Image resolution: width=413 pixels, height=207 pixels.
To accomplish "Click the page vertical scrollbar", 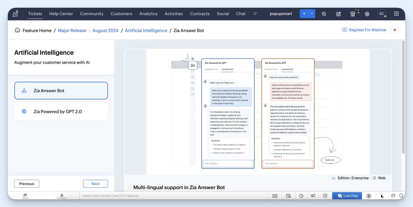I will pos(403,97).
